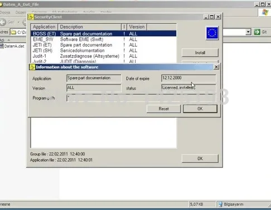Click Zusatzdiagnose (Altsysteme) description
The height and width of the screenshot is (210, 271).
click(90, 56)
